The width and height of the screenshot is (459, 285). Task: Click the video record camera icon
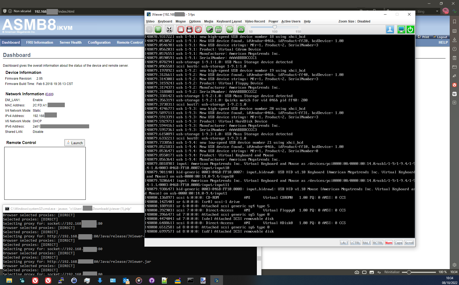tap(230, 29)
